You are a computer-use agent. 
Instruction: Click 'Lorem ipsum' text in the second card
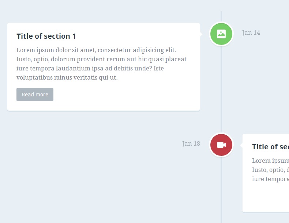click(x=270, y=161)
